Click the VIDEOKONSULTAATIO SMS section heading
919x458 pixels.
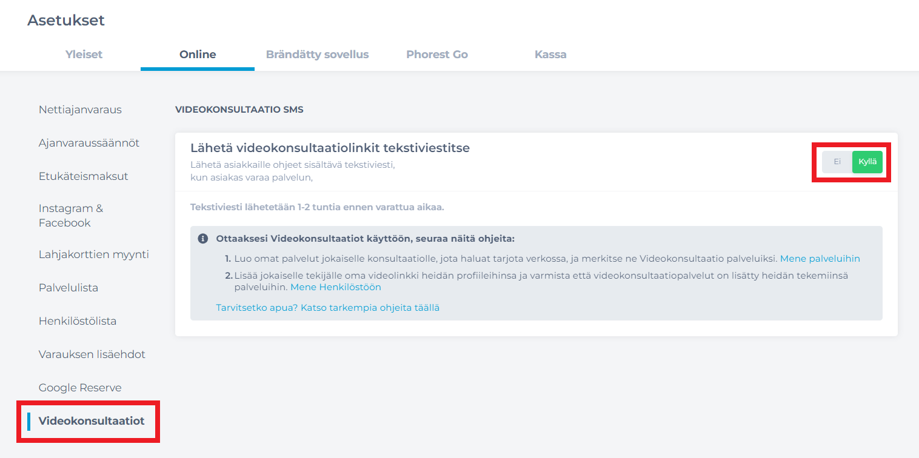[x=239, y=110]
